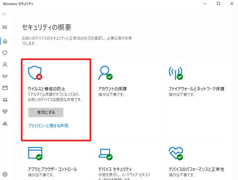
Task: Click the firewall antenna icon with green check
Action: (176, 73)
